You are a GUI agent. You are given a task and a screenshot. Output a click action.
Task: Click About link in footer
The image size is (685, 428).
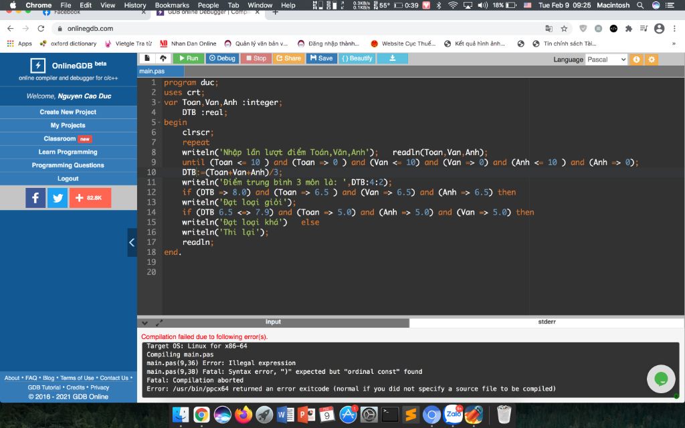tap(12, 379)
